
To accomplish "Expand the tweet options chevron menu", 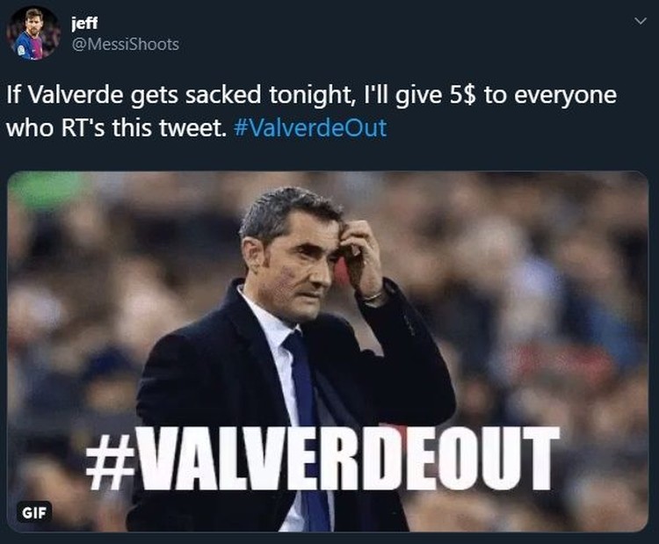I will 640,21.
